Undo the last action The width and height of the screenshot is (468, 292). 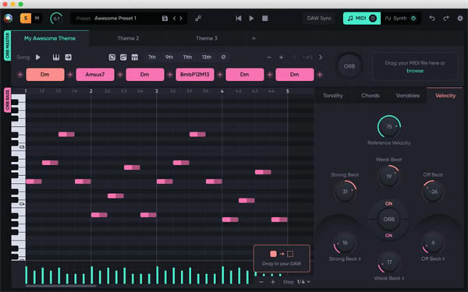pyautogui.click(x=432, y=19)
